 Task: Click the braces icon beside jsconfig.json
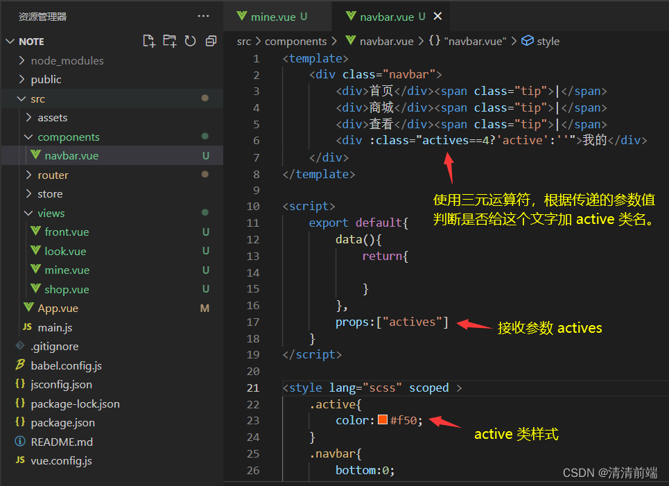click(x=20, y=383)
